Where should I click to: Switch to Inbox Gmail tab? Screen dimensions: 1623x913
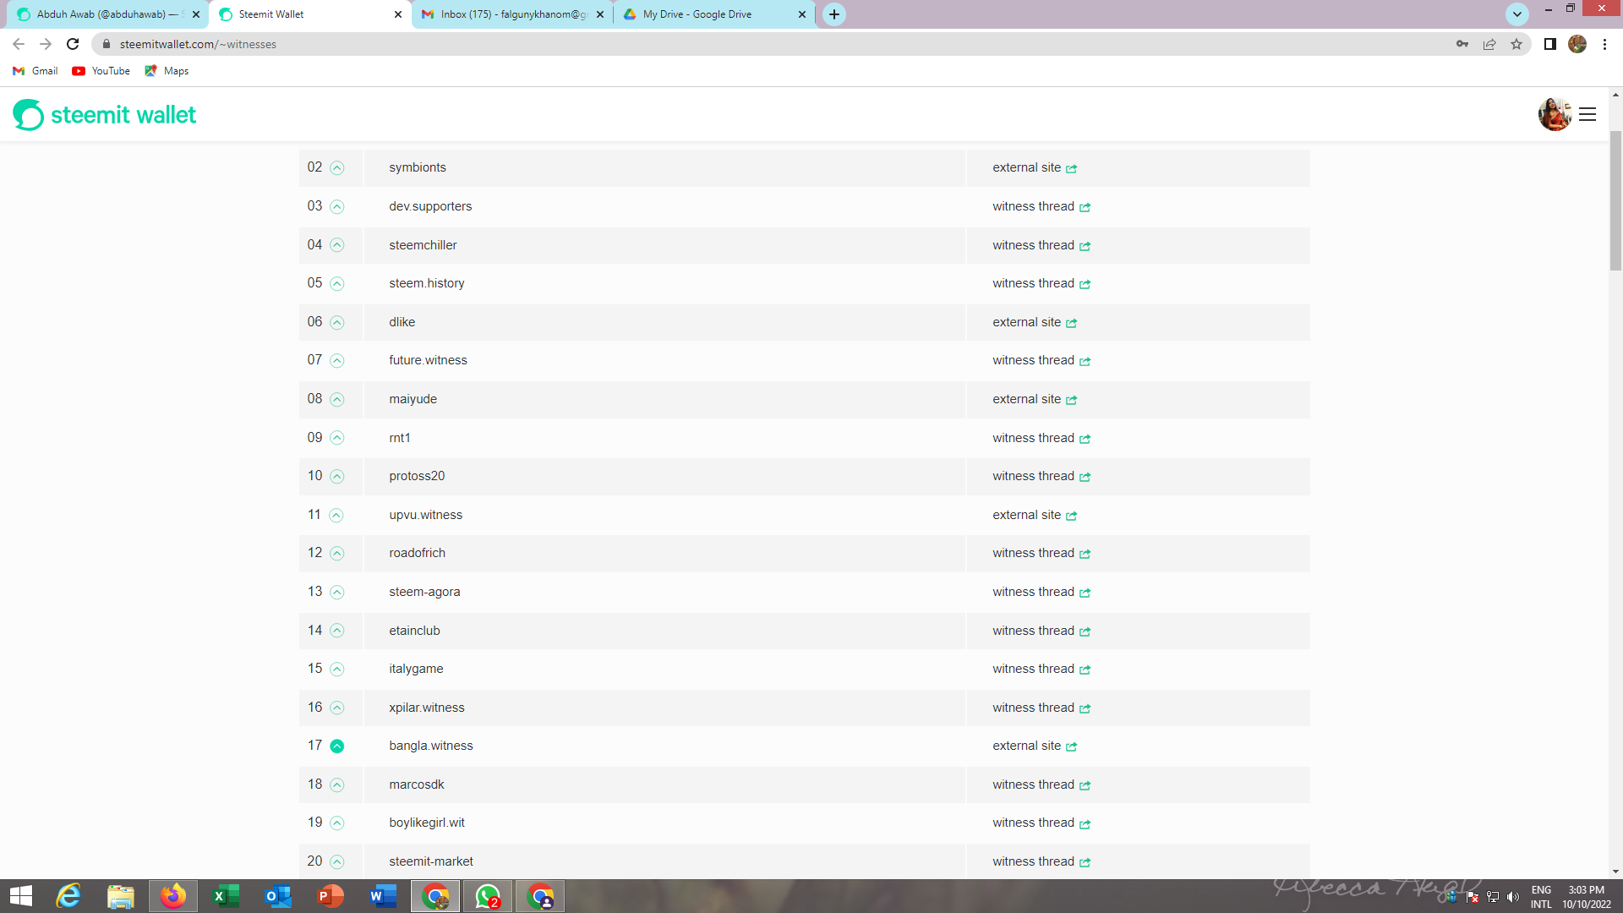pos(513,14)
